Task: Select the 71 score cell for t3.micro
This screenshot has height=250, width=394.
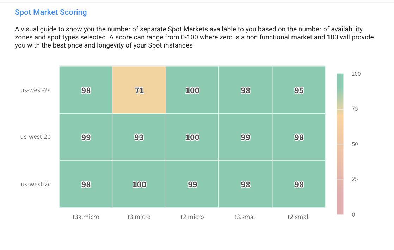Action: 139,90
